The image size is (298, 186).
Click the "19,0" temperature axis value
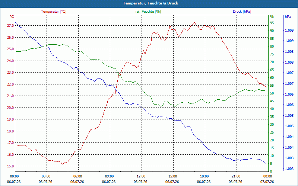(x=10, y=119)
